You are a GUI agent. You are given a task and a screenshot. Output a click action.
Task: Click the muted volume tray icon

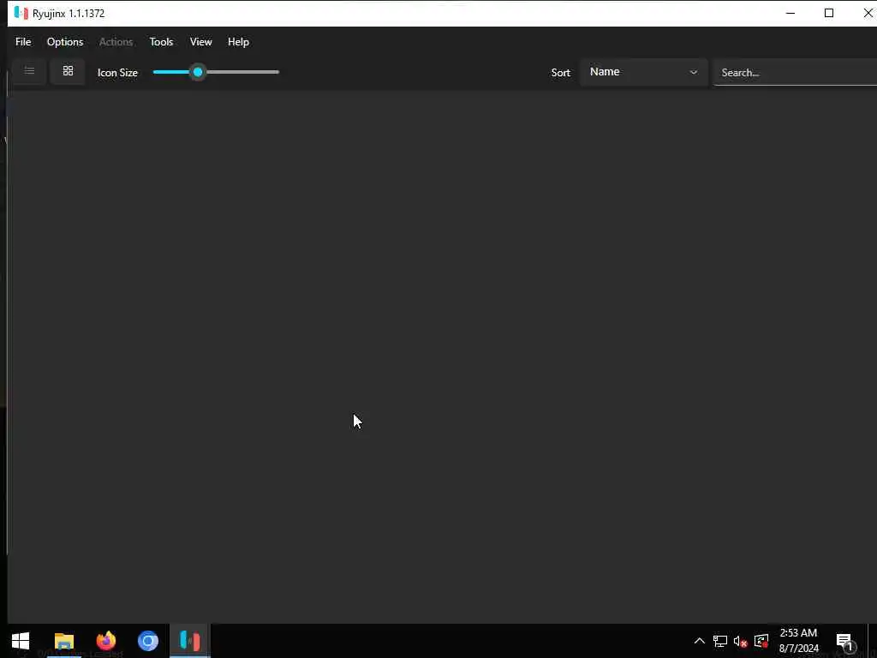tap(740, 642)
